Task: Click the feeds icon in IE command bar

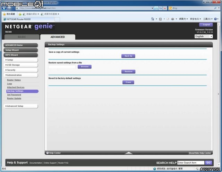Action: click(x=160, y=19)
